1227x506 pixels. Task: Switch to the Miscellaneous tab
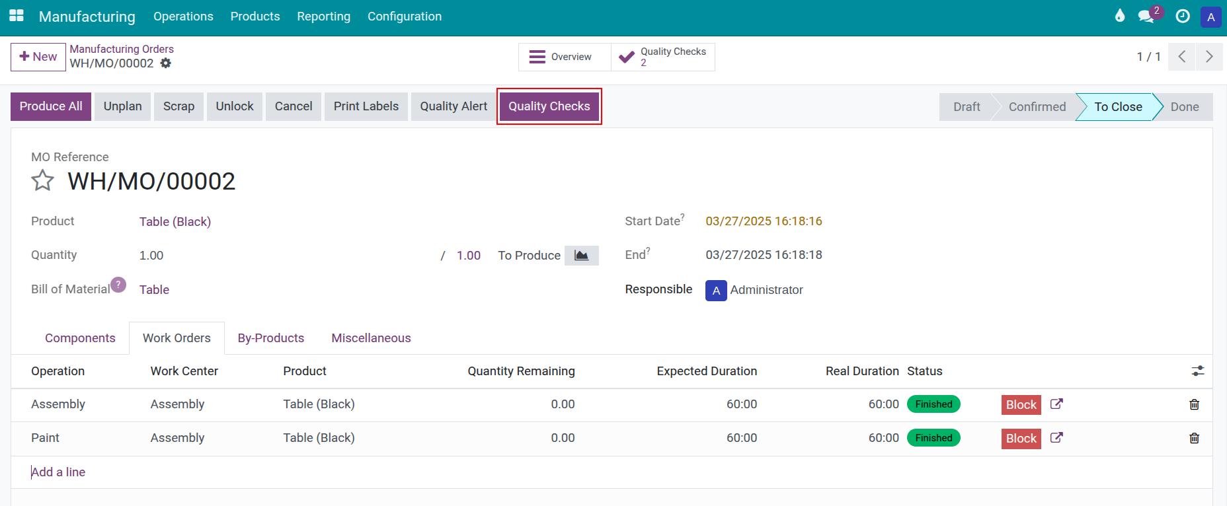point(371,338)
